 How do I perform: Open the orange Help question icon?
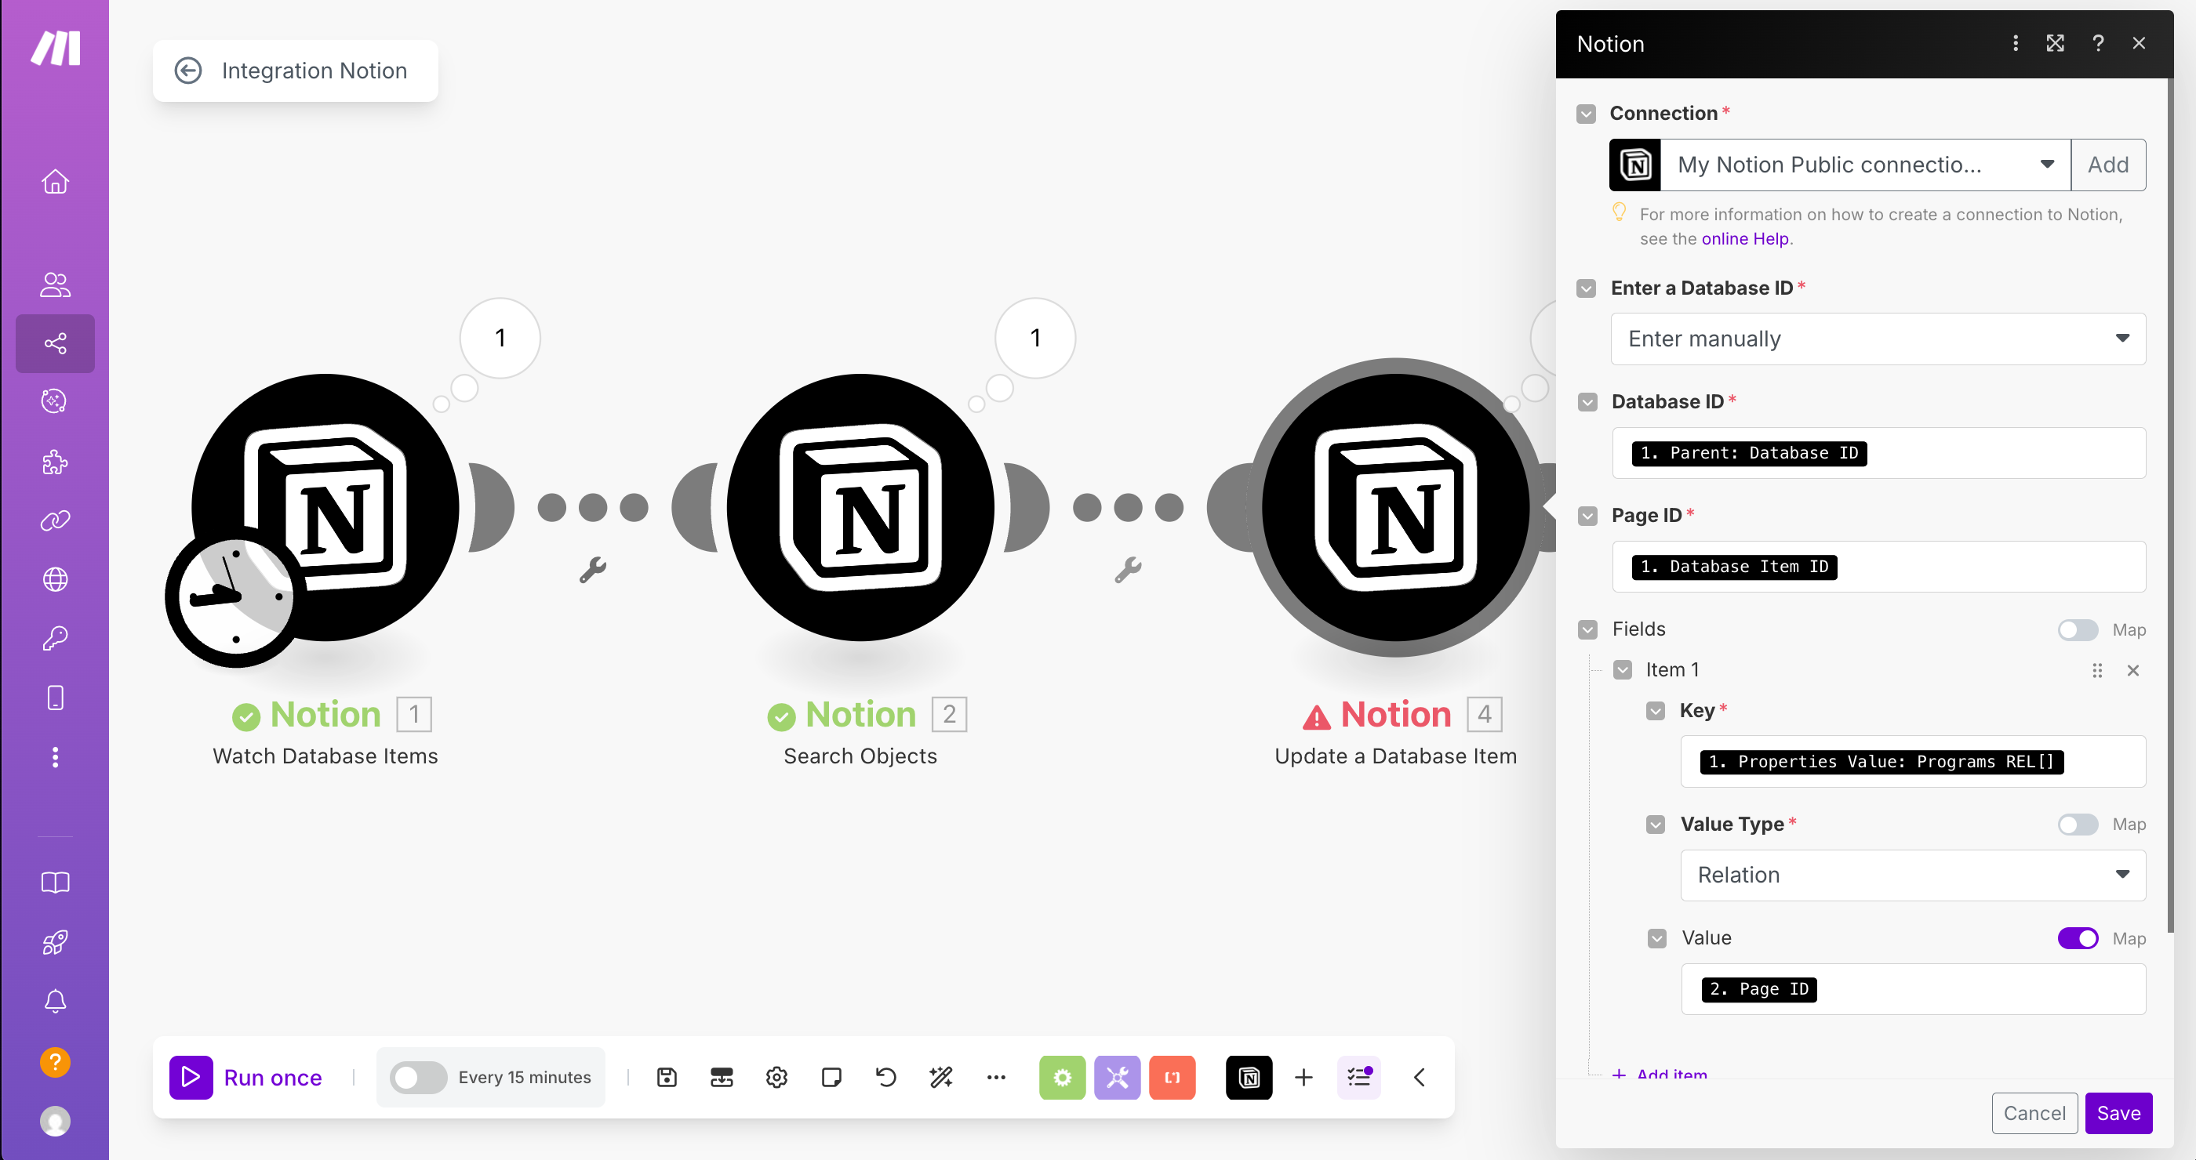56,1062
